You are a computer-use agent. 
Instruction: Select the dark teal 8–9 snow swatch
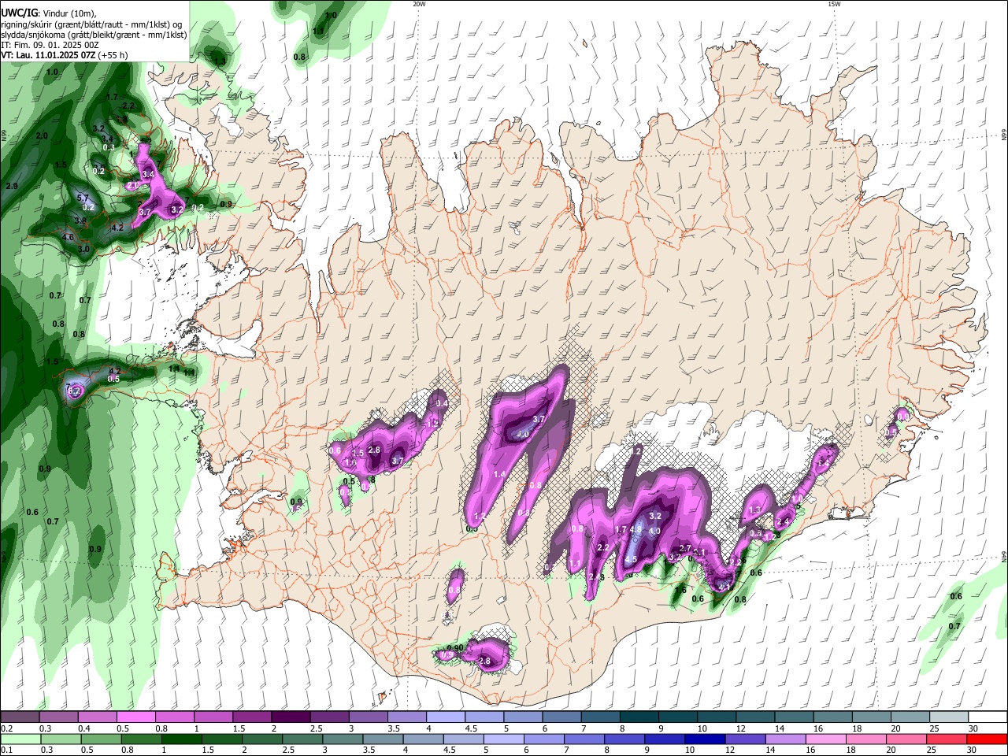(639, 717)
